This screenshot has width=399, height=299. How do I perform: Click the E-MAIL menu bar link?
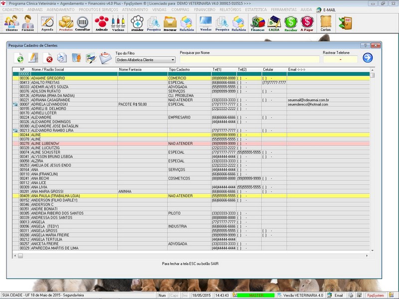326,10
